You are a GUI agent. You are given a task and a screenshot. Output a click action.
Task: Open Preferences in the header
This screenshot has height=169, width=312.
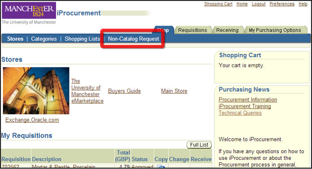(x=282, y=4)
